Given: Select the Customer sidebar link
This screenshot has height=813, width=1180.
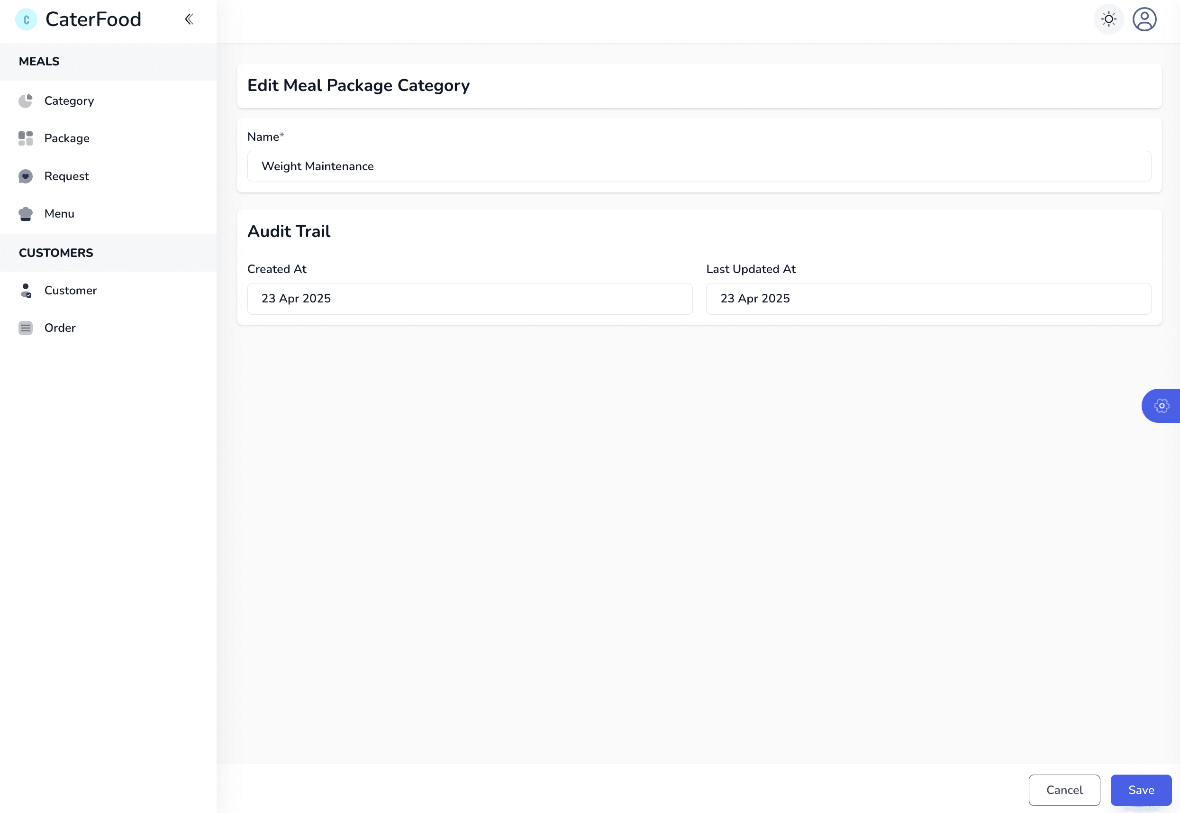Looking at the screenshot, I should pyautogui.click(x=70, y=290).
